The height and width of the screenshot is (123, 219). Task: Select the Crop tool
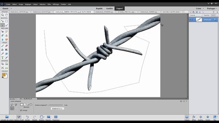click(x=2, y=64)
